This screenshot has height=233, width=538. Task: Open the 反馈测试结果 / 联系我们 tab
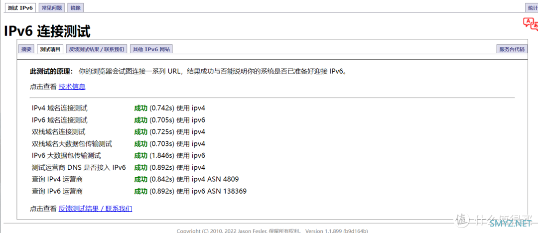point(97,49)
